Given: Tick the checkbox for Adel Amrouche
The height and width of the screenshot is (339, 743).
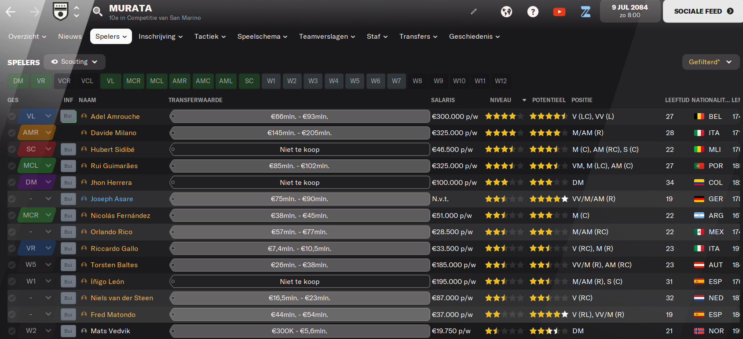Looking at the screenshot, I should (12, 116).
